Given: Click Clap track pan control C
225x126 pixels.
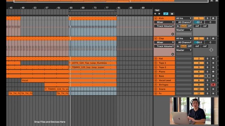Looking at the screenshot, I should tap(210, 42).
